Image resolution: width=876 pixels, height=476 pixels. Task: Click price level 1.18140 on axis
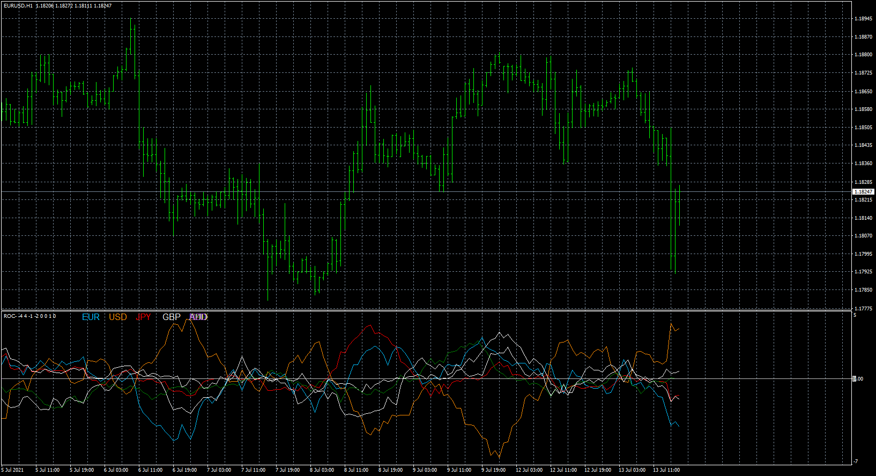click(862, 218)
